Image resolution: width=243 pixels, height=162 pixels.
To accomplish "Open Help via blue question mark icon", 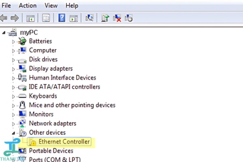I will click(62, 18).
